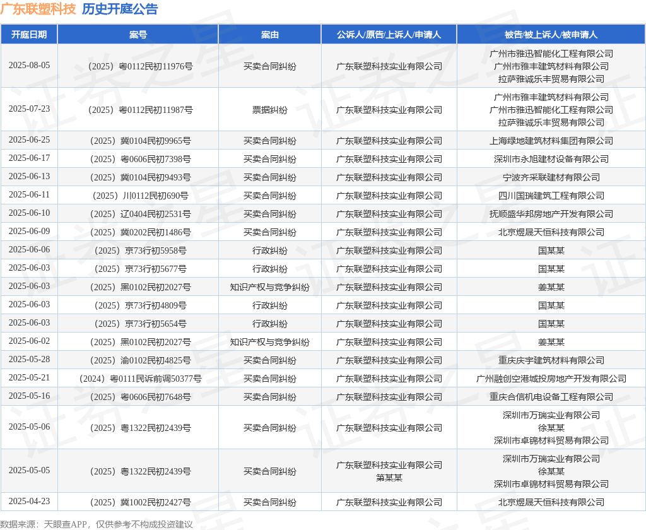Click date cell 2025-05-28
The width and height of the screenshot is (646, 530).
(29, 360)
